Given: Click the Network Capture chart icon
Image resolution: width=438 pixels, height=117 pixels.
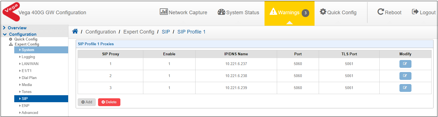Looking at the screenshot, I should click(163, 12).
